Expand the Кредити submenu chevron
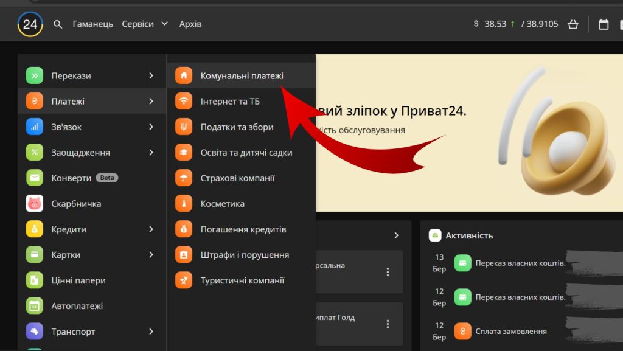 pyautogui.click(x=151, y=229)
